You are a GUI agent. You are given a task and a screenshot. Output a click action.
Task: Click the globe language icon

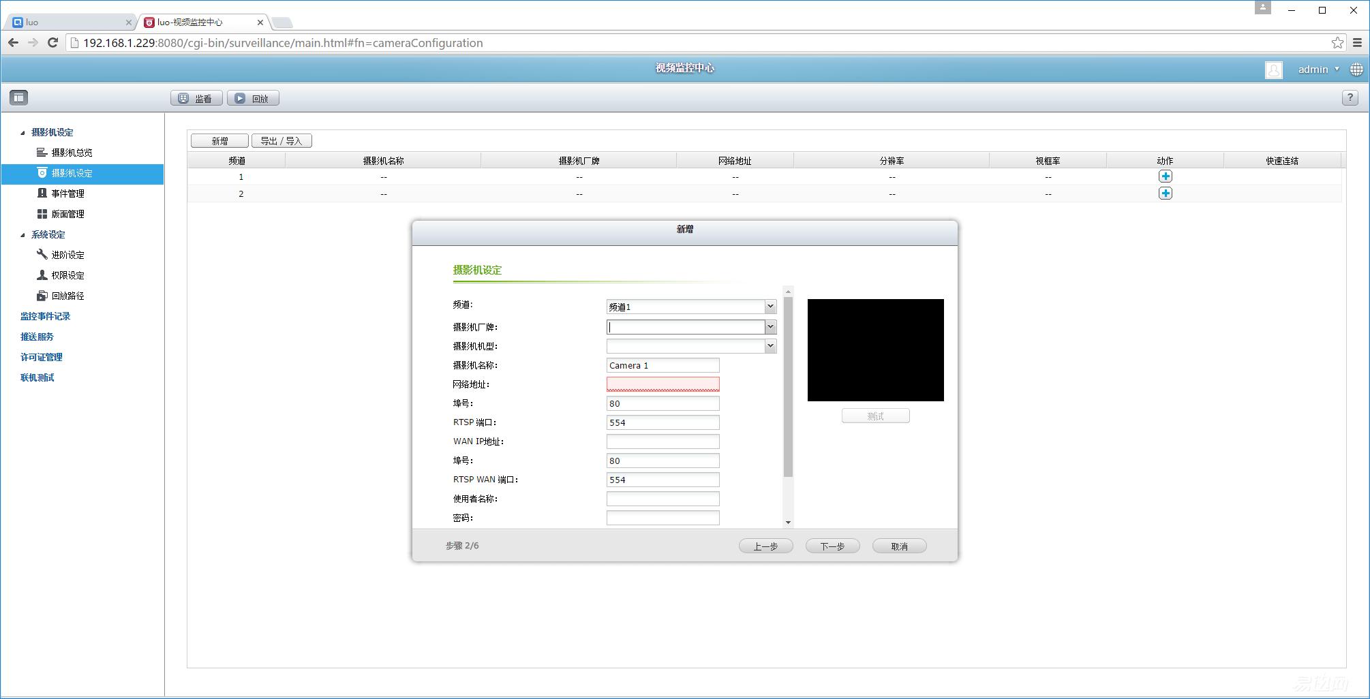click(1356, 69)
